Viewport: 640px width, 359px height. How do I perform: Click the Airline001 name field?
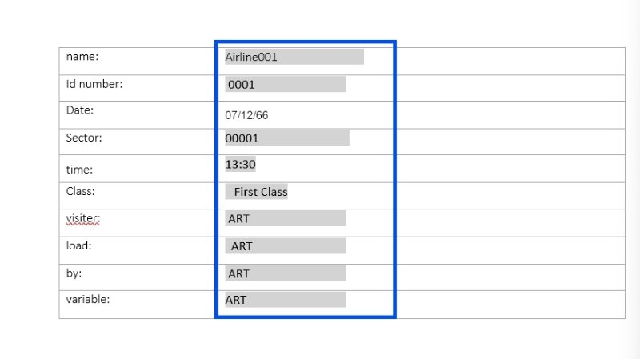click(x=294, y=57)
